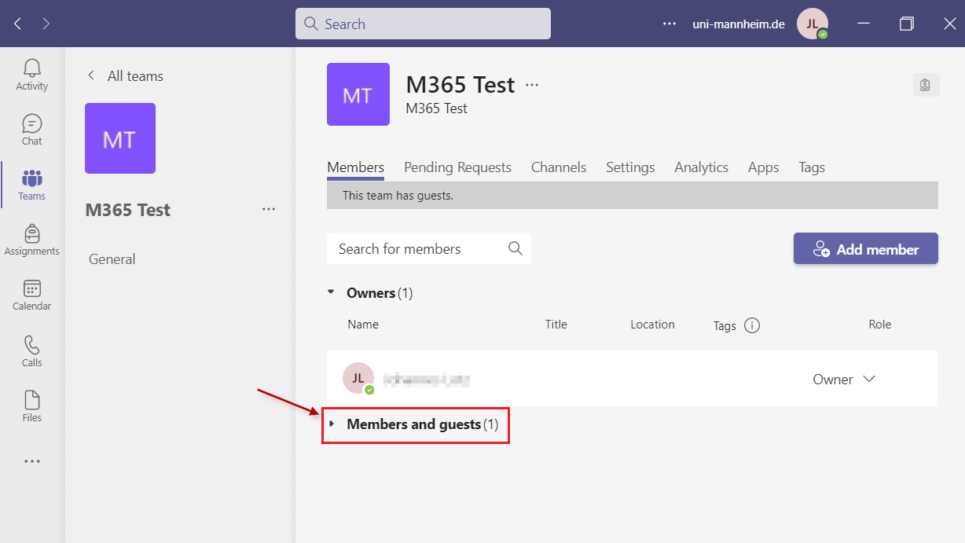Screen dimensions: 965x543
Task: Click the M365 Test team name in the left panel
Action: tap(128, 210)
